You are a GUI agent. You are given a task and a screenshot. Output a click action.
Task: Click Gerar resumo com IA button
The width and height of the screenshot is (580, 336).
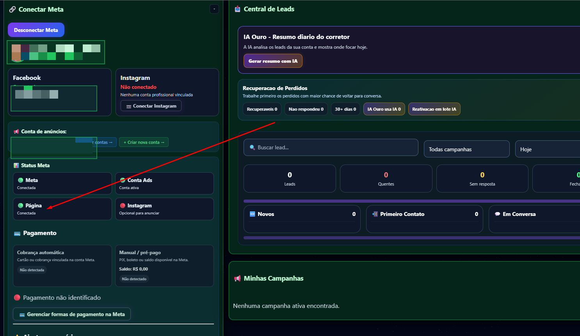273,61
